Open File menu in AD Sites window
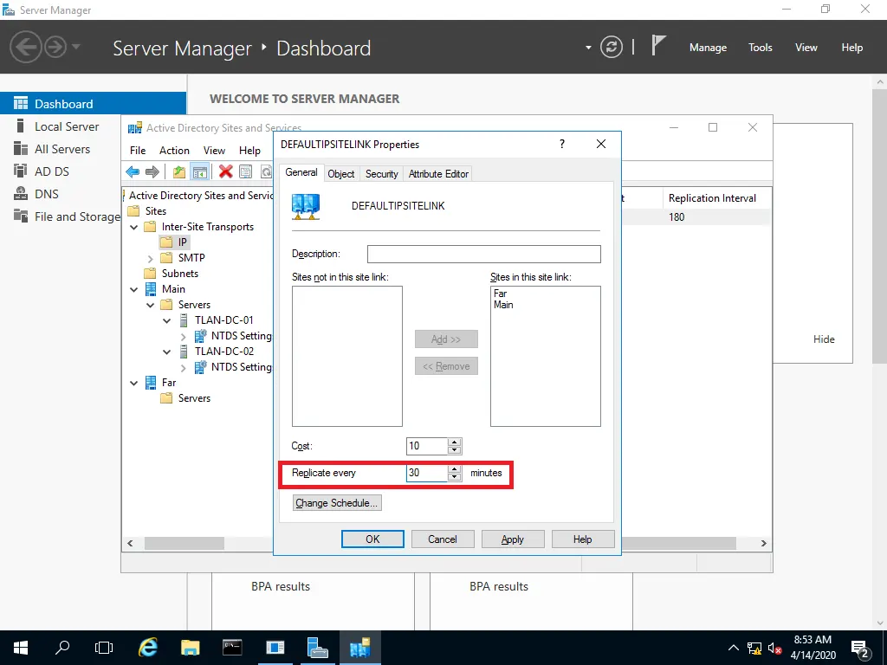 point(138,150)
